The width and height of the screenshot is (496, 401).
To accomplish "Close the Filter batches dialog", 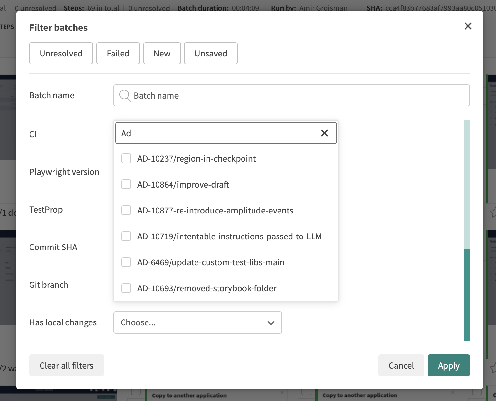I will (468, 26).
